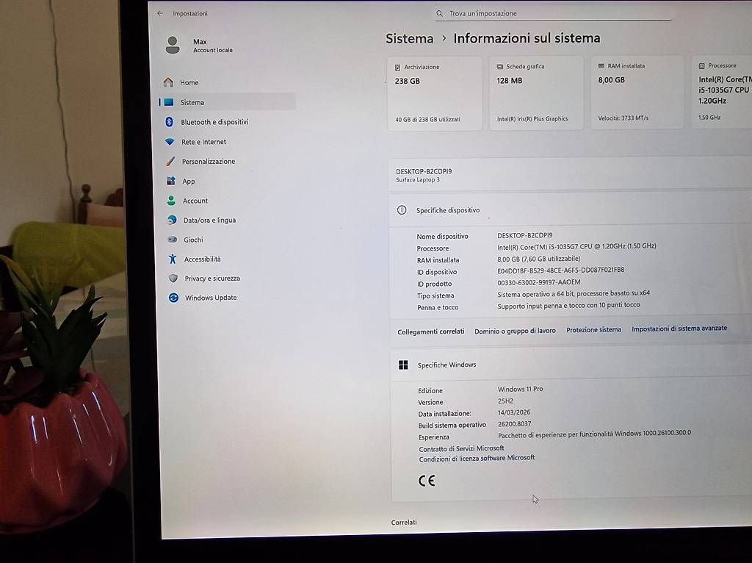Click the Home house icon in sidebar
Image resolution: width=752 pixels, height=563 pixels.
pos(168,82)
